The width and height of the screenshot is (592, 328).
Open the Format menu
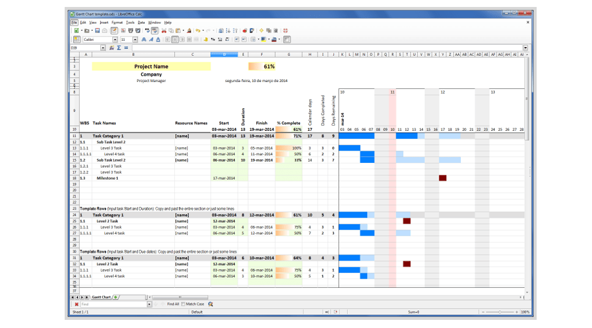click(x=117, y=22)
